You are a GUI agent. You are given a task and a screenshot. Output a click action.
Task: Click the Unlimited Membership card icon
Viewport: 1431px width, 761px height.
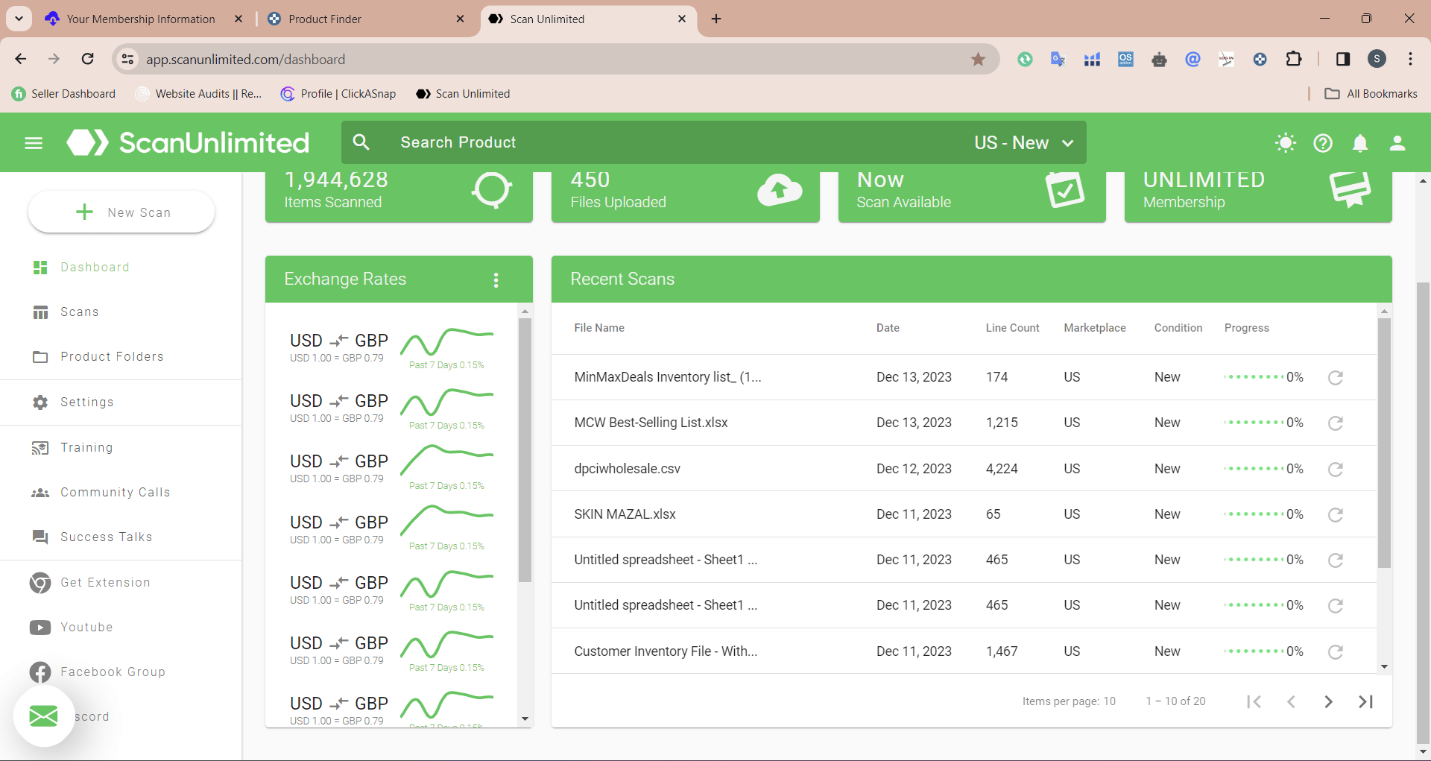pyautogui.click(x=1351, y=189)
